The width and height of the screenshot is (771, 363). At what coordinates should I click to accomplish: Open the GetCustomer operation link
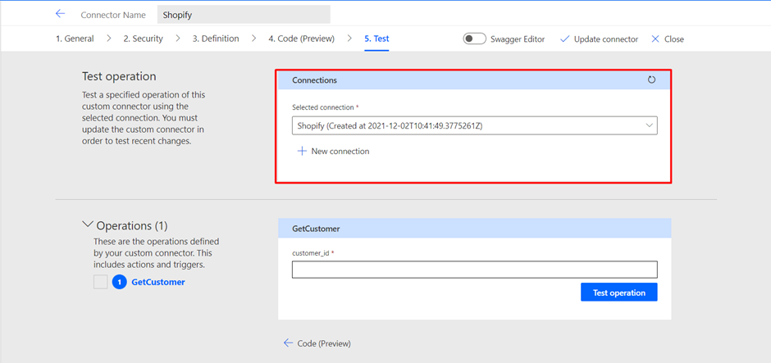coord(158,282)
